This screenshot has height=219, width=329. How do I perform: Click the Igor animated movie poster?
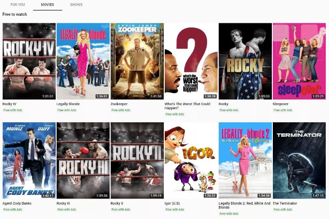191,160
